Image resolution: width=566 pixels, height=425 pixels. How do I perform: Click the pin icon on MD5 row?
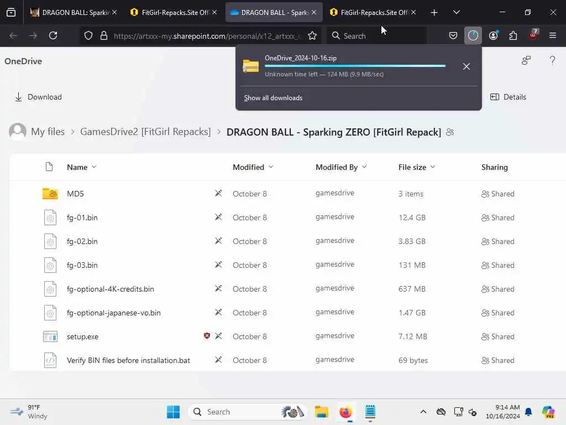coord(218,193)
